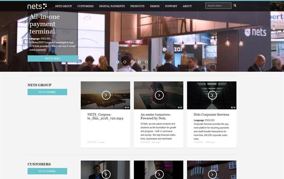
Task: Click the Watch Video button
Action: click(x=53, y=59)
